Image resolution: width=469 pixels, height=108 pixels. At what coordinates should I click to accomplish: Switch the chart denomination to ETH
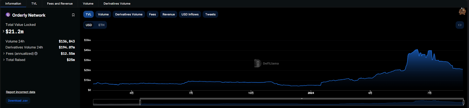(x=101, y=25)
